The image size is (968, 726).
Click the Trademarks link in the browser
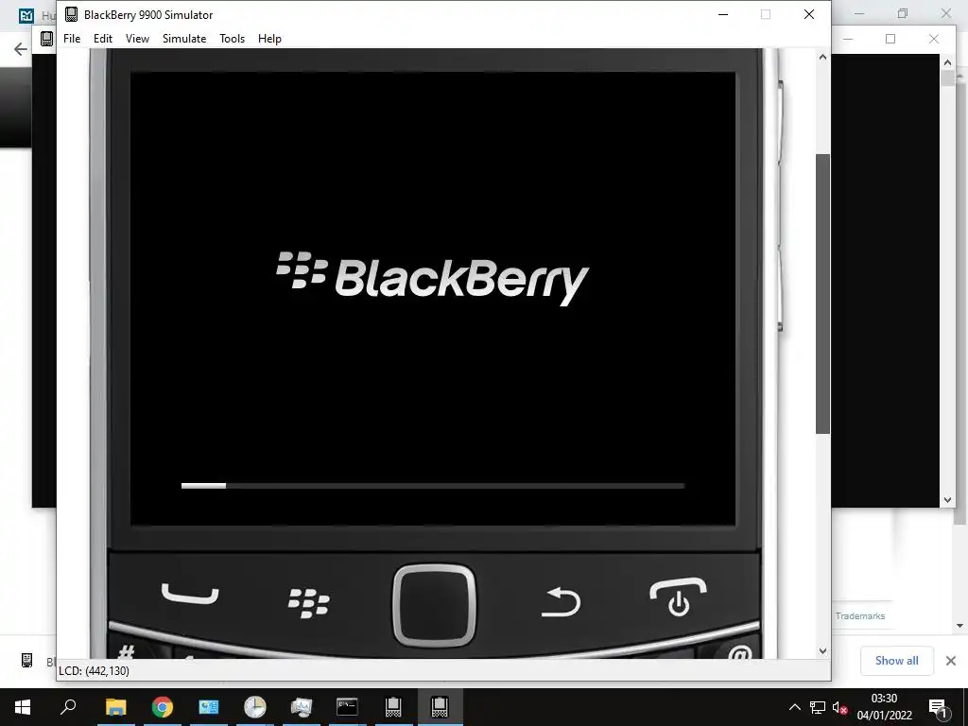pyautogui.click(x=860, y=616)
